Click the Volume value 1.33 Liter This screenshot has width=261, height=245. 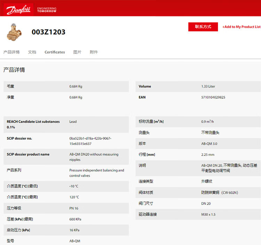click(x=208, y=86)
